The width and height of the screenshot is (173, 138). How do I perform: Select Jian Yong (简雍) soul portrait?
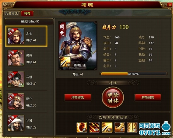[x=16, y=58]
